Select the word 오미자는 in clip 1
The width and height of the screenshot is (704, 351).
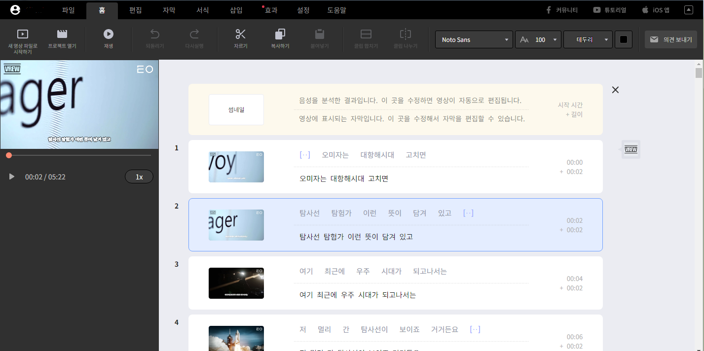click(x=335, y=155)
